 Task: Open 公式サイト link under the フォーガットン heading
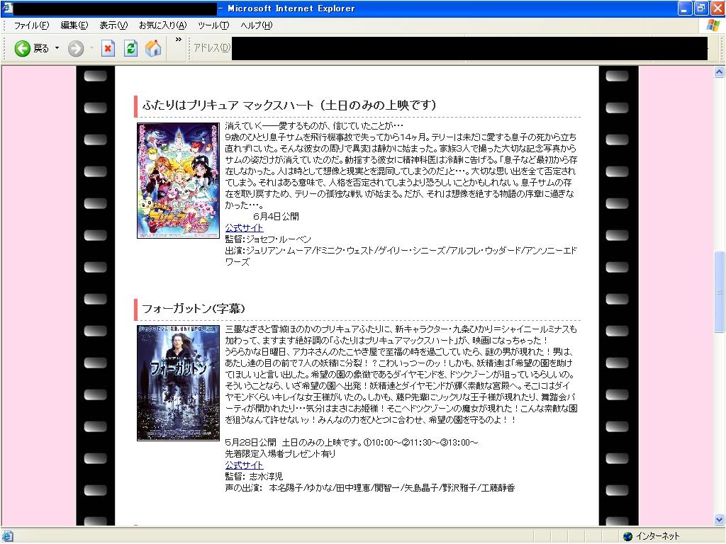(244, 465)
